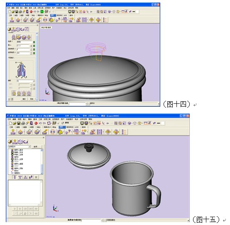Select 移动1 row in 图十五 history tree

(x=17, y=171)
